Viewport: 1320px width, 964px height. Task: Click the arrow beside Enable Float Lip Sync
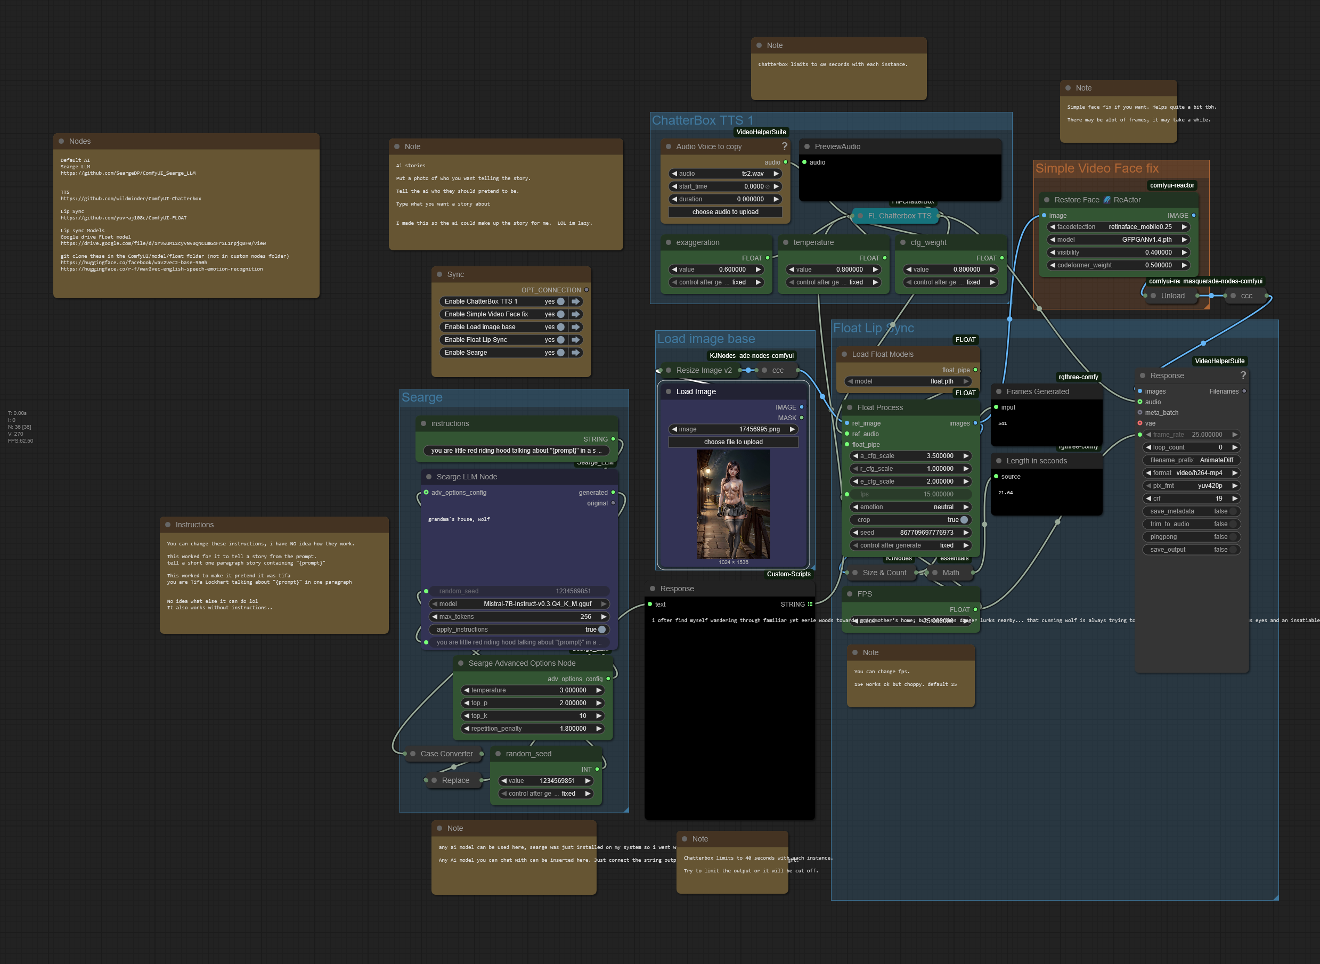576,340
